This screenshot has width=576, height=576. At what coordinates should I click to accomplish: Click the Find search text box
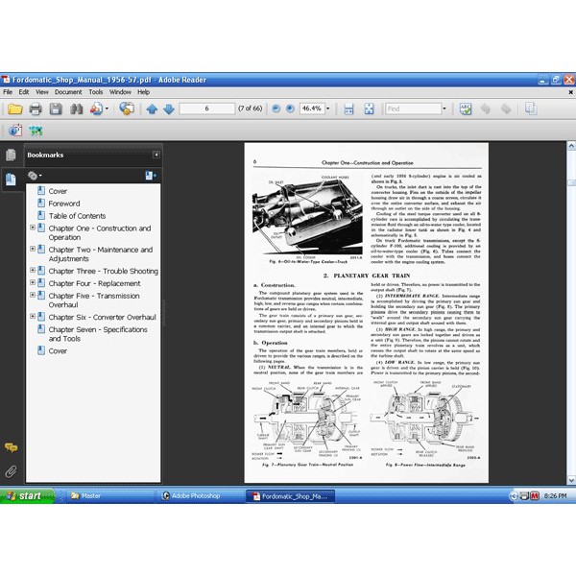point(413,108)
